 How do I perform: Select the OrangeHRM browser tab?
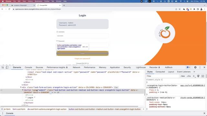coord(49,5)
